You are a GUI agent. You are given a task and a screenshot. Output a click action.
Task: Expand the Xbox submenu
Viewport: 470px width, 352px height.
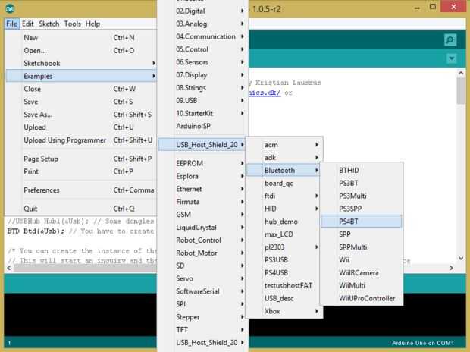284,311
